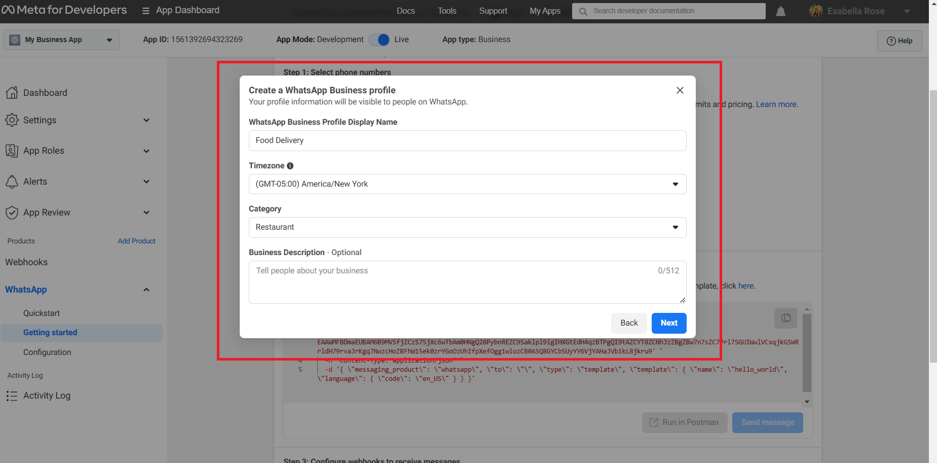Image resolution: width=937 pixels, height=463 pixels.
Task: Click the Learn more link
Action: 777,104
